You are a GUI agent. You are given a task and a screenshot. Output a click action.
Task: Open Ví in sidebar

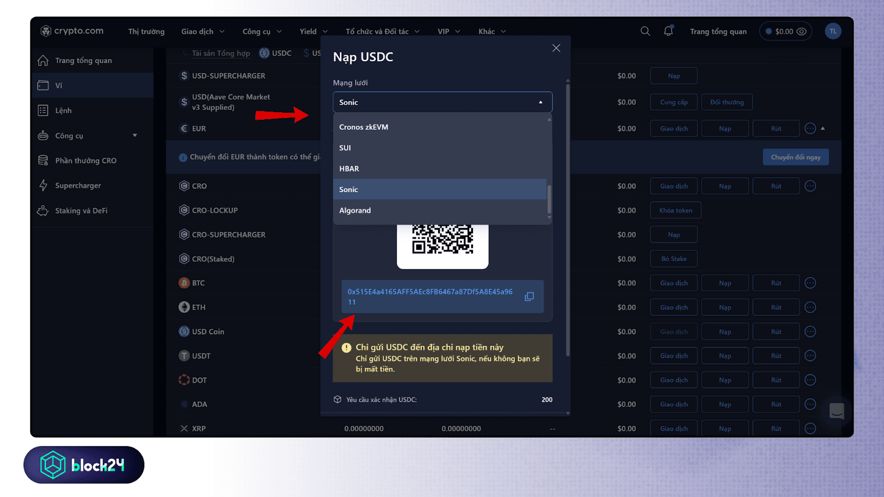[92, 86]
